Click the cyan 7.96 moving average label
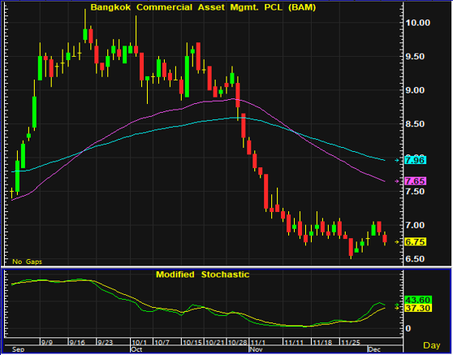This screenshot has height=355, width=453. pos(416,160)
